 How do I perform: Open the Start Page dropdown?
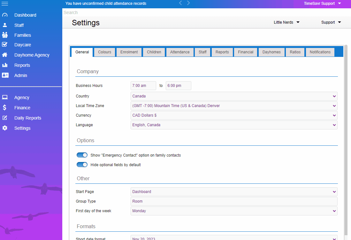pyautogui.click(x=234, y=192)
